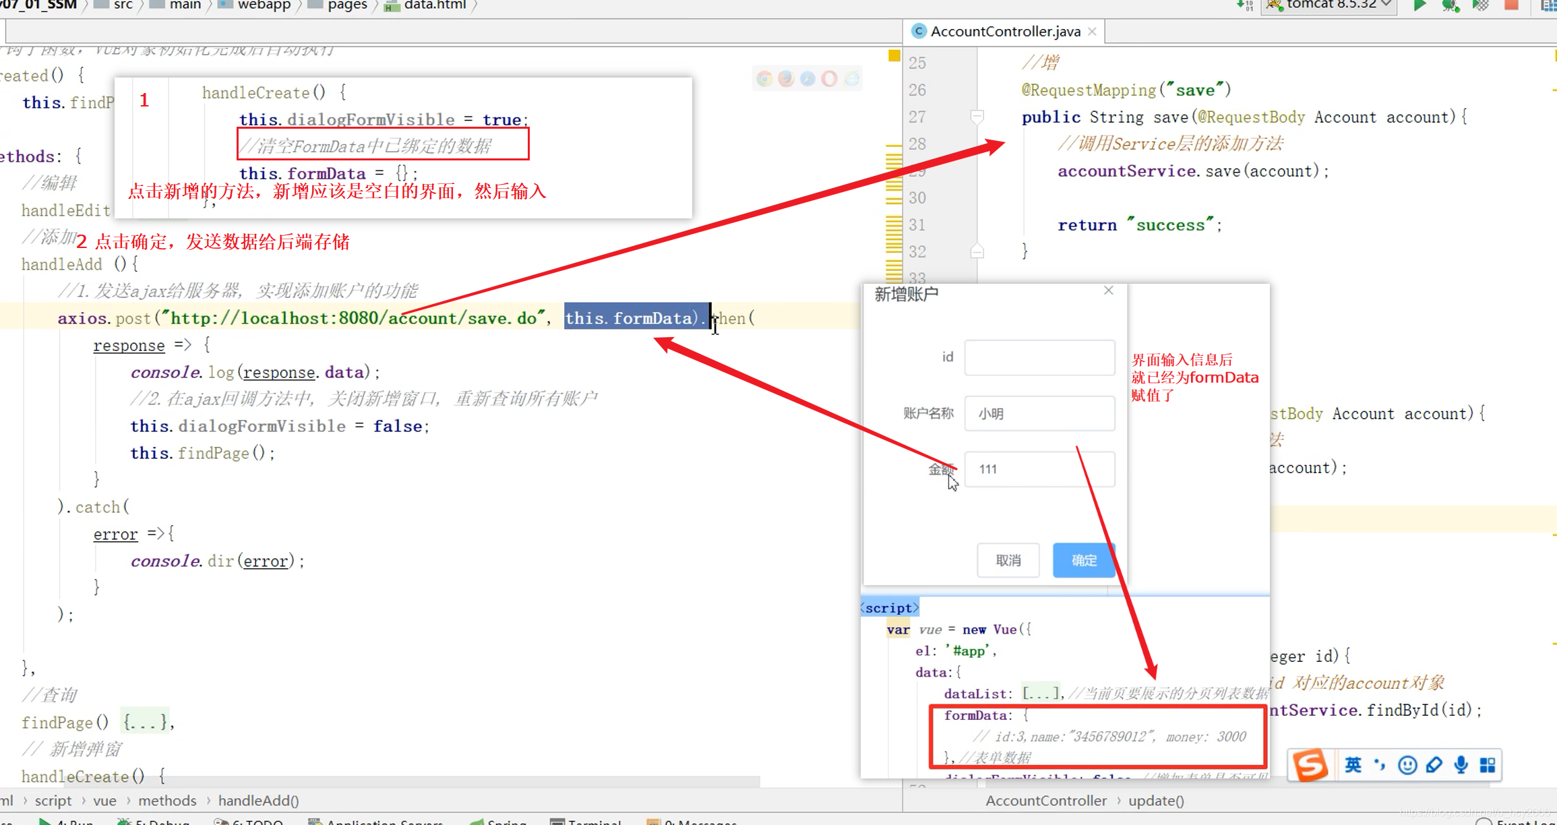The image size is (1557, 825).
Task: Start debugging with the bug icon
Action: pos(1450,5)
